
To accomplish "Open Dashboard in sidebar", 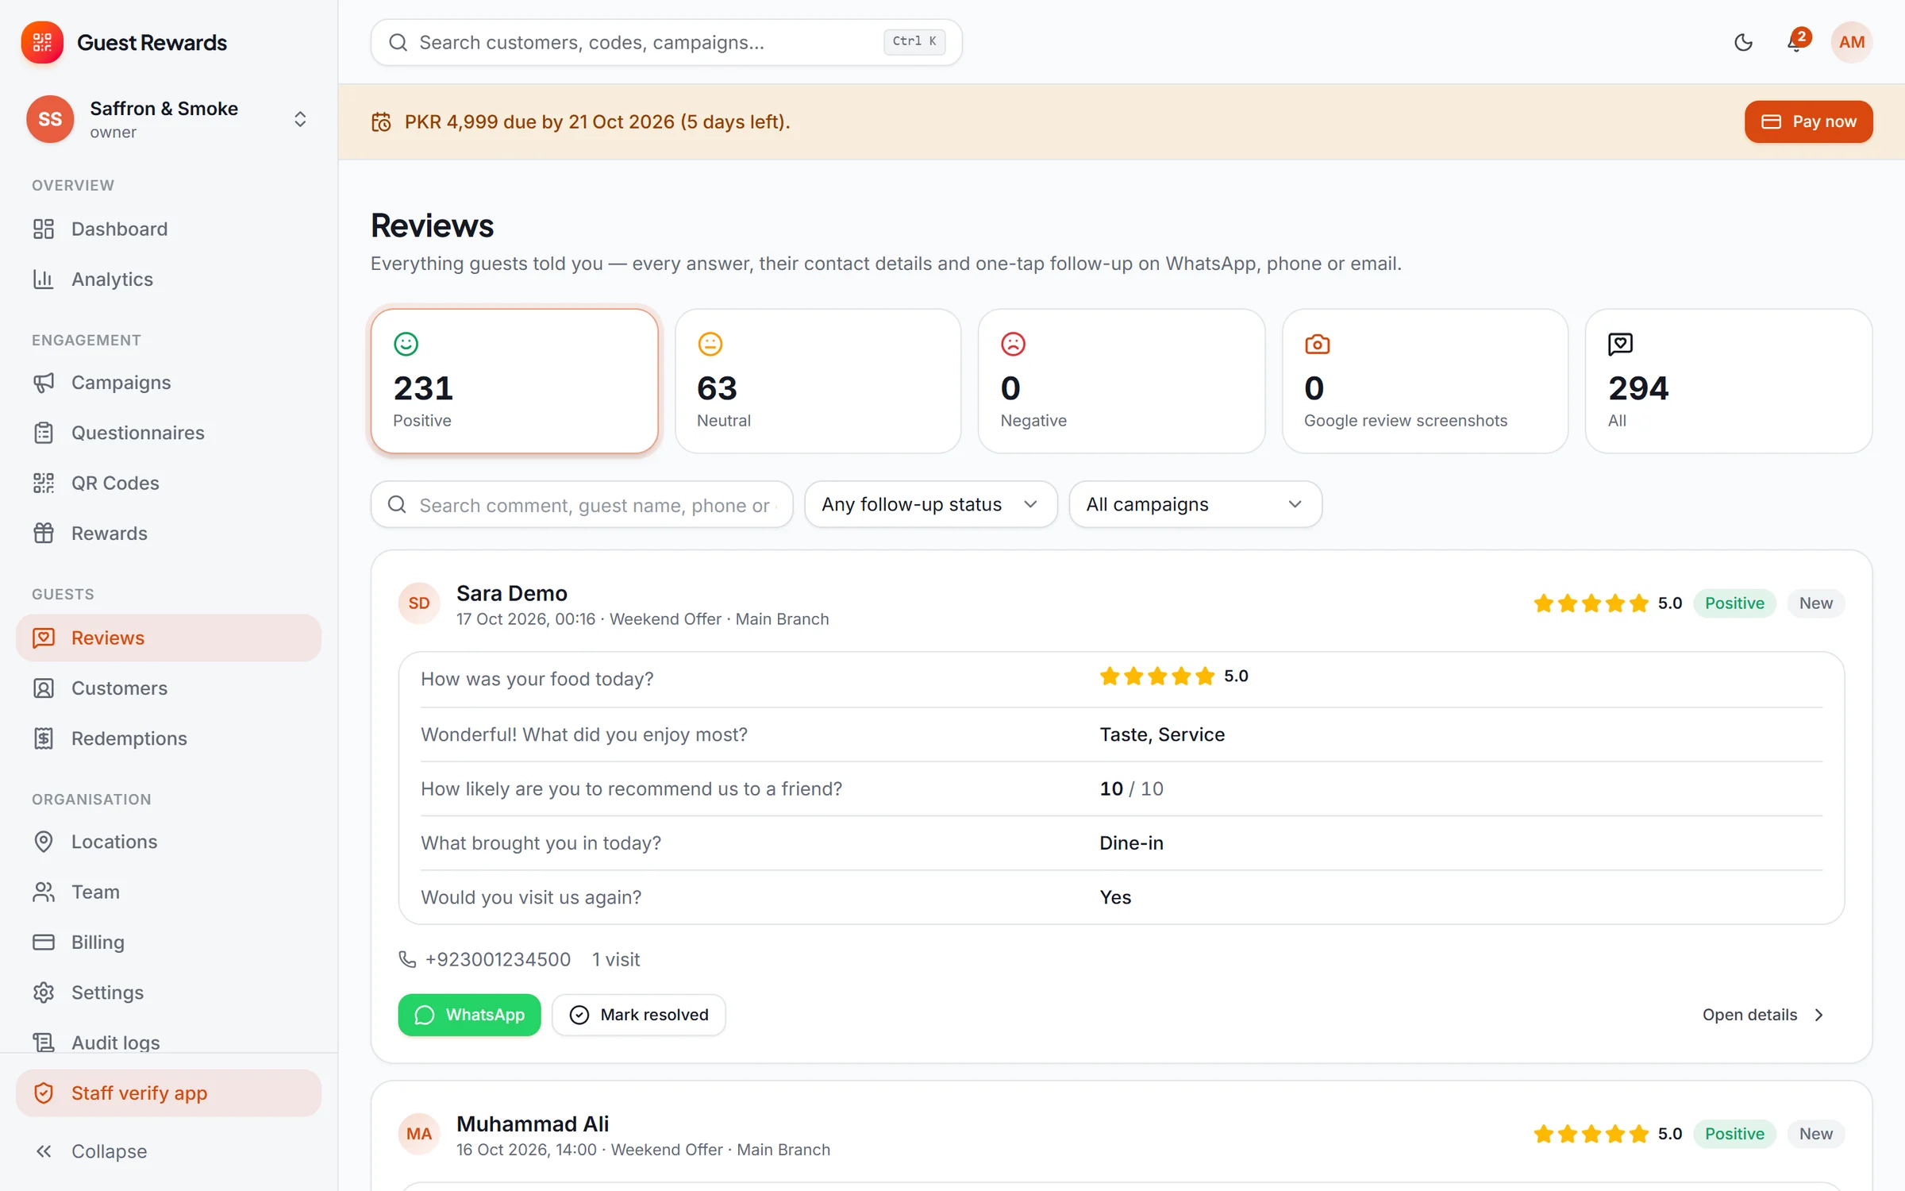I will 168,229.
